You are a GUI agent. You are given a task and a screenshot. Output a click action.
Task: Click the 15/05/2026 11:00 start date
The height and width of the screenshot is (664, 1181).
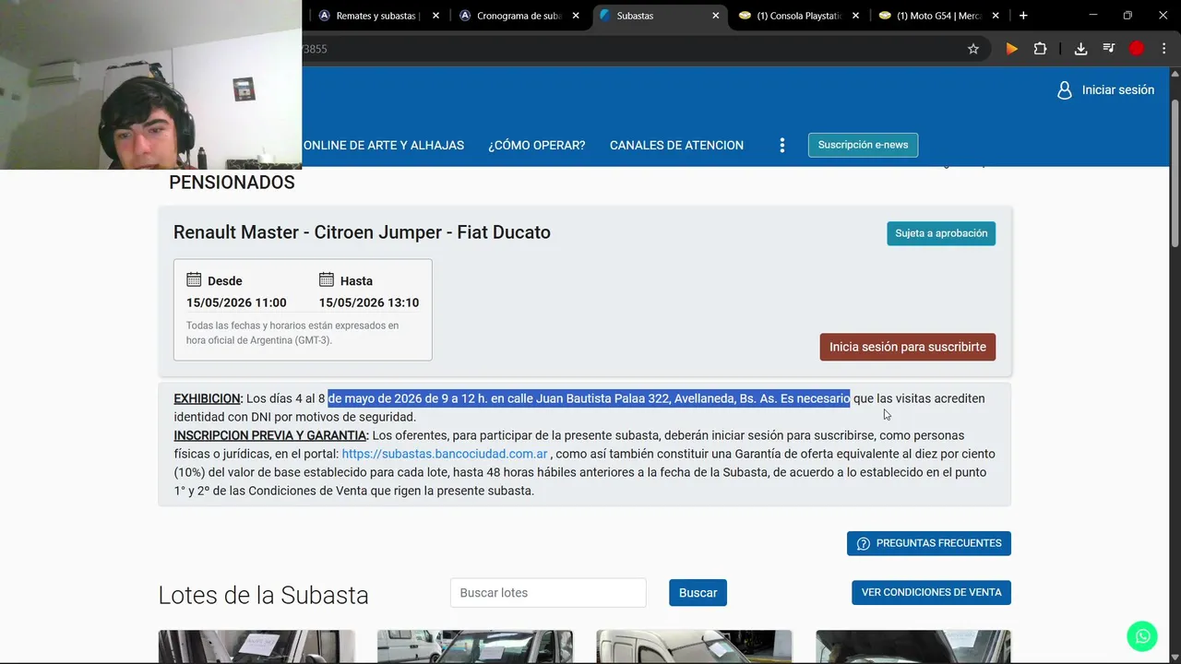click(236, 302)
